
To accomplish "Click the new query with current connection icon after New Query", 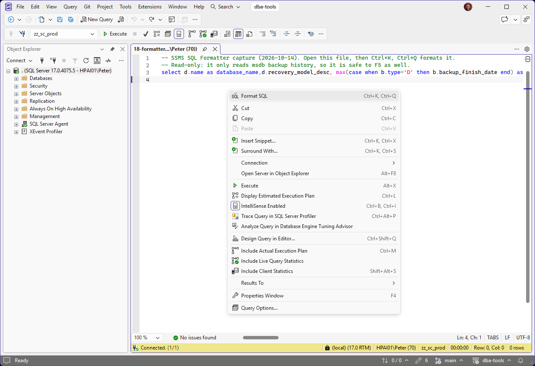I will point(121,19).
